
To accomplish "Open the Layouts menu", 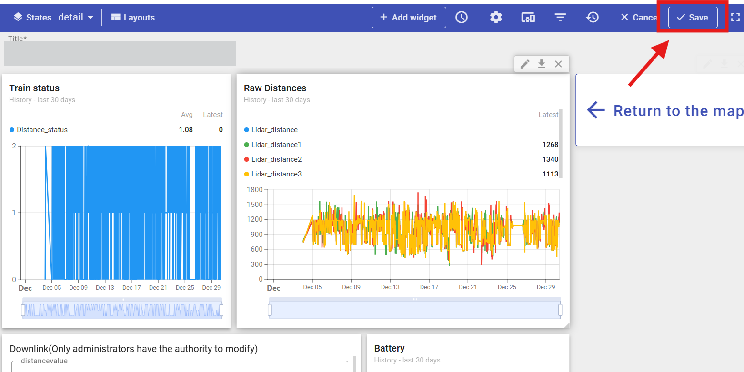I will tap(133, 18).
